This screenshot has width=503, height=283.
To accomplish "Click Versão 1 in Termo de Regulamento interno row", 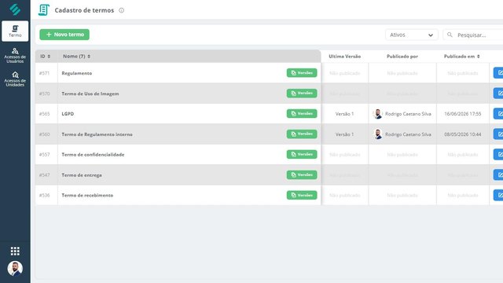I will tap(344, 134).
